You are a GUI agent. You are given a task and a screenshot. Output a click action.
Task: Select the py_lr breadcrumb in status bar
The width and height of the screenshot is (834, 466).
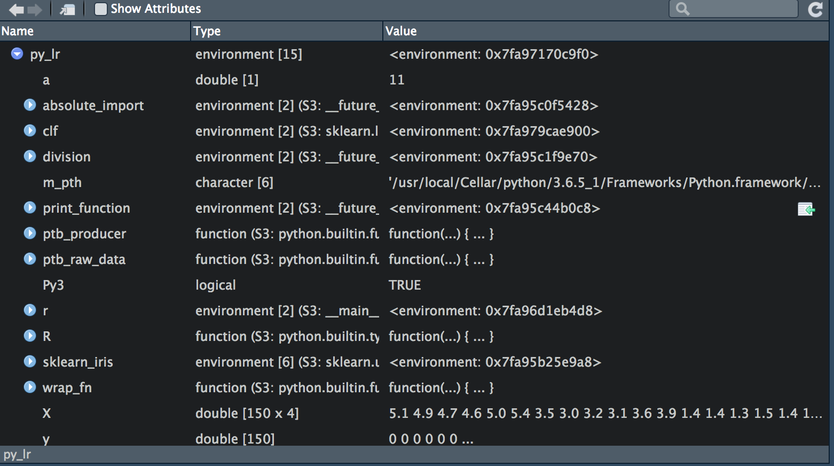[17, 455]
